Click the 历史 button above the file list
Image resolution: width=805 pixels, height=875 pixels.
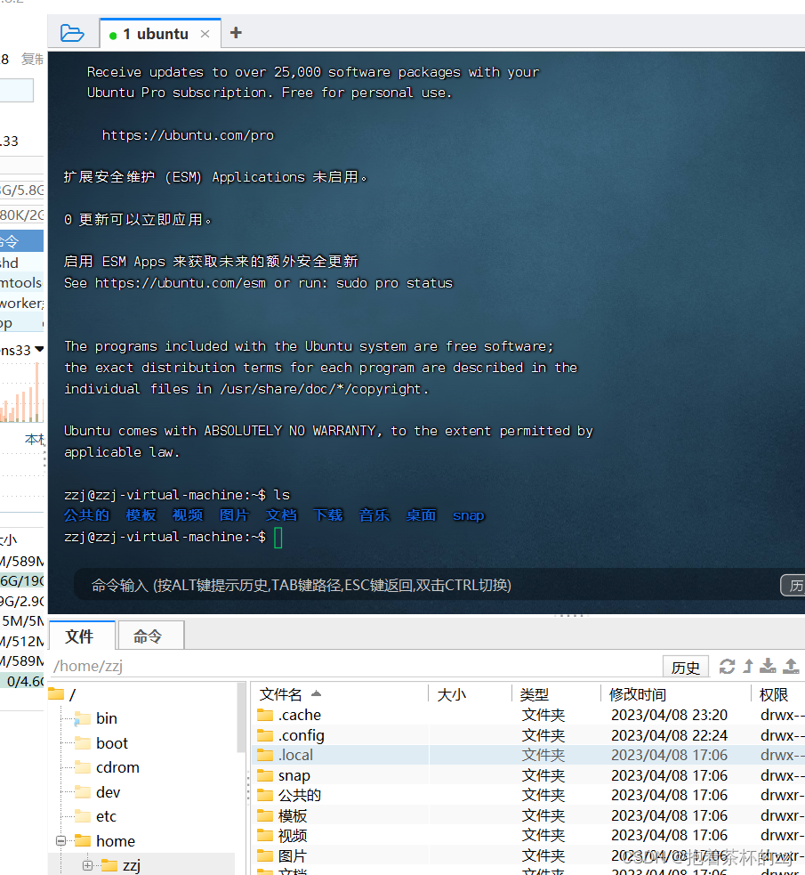coord(685,666)
